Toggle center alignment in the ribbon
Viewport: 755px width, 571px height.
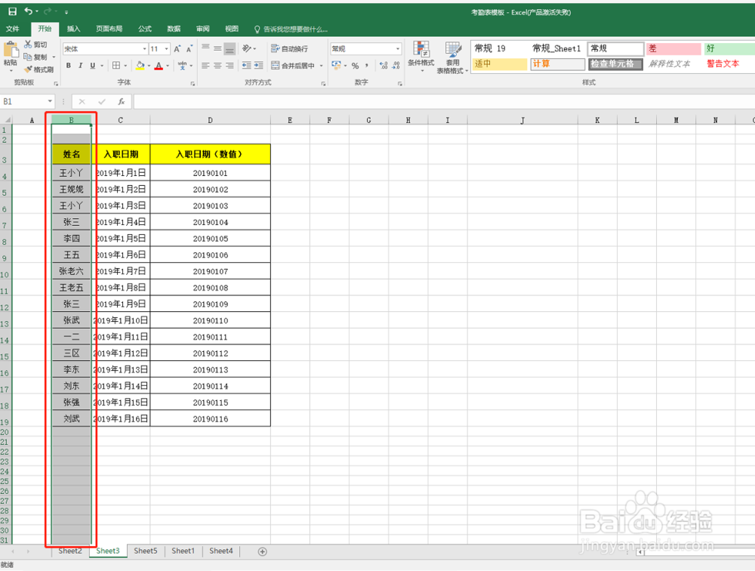tap(216, 65)
